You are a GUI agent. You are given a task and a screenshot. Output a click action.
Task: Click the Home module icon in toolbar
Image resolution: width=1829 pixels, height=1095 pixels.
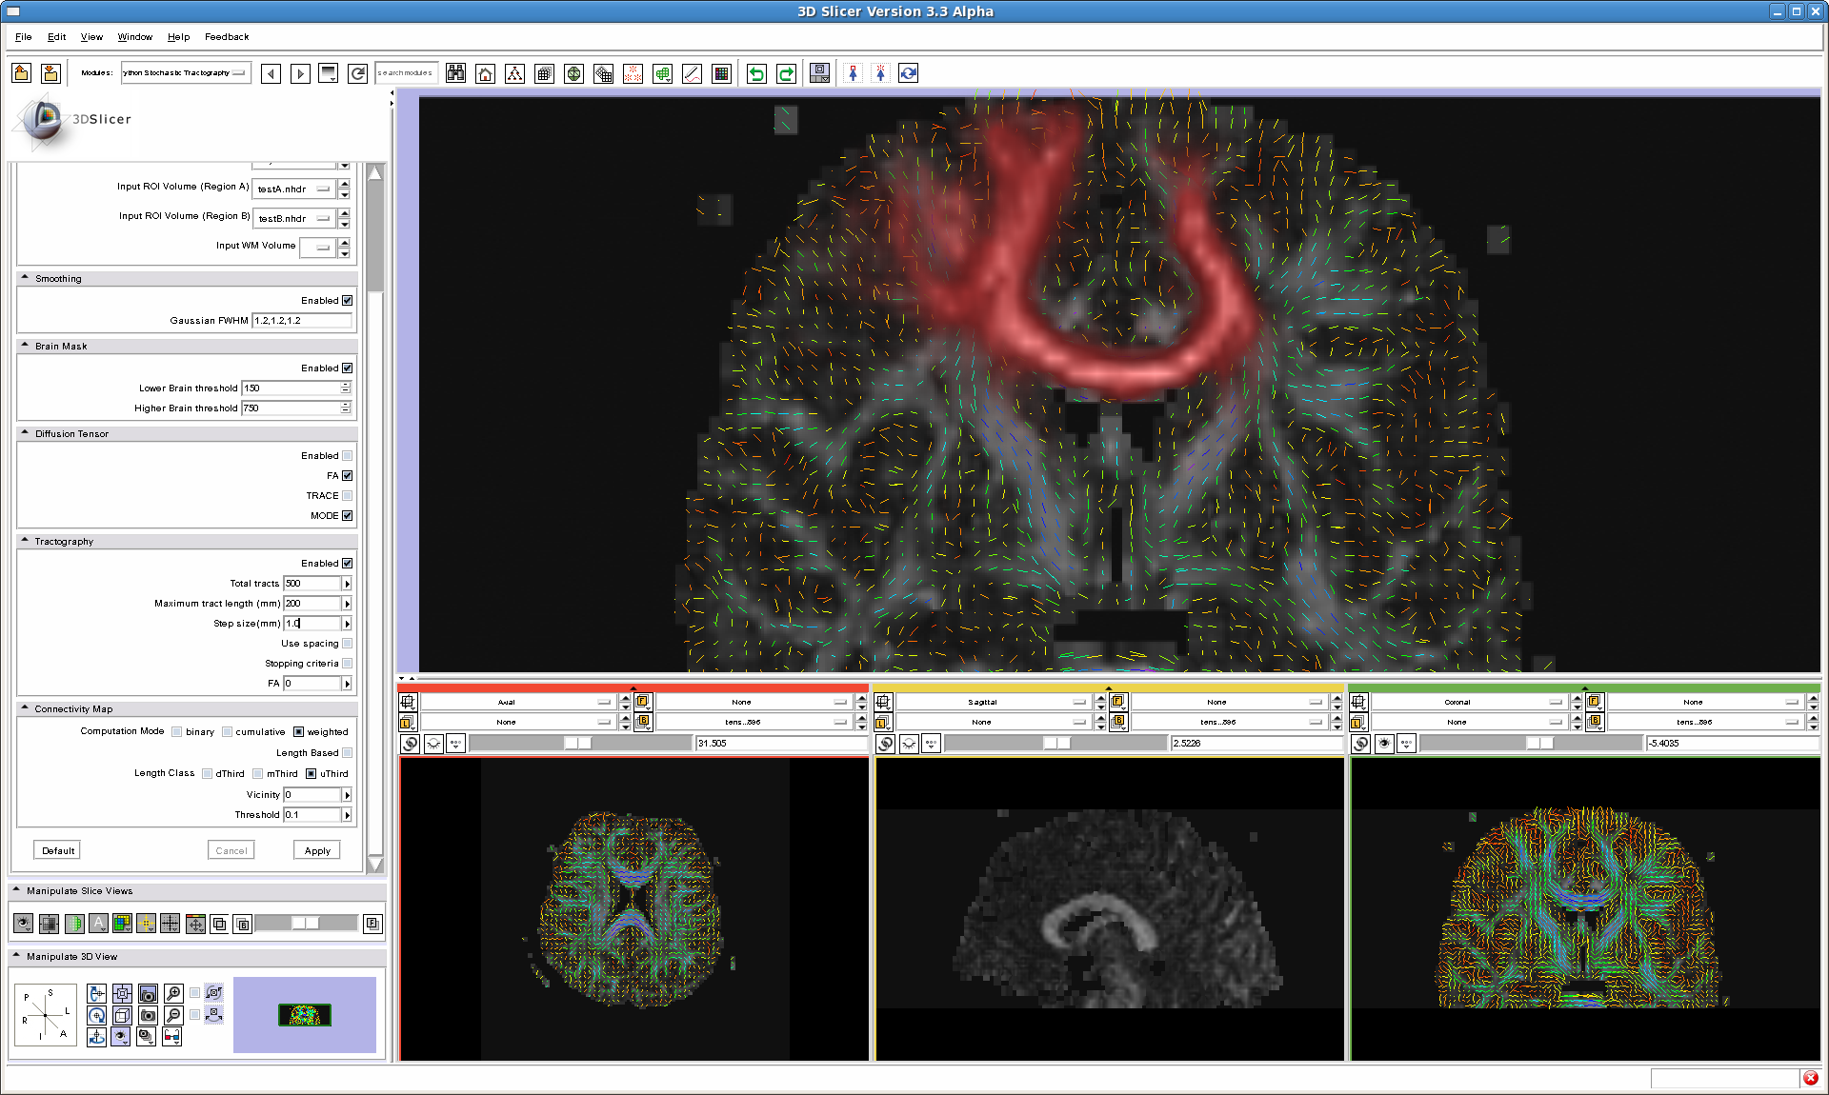point(485,73)
